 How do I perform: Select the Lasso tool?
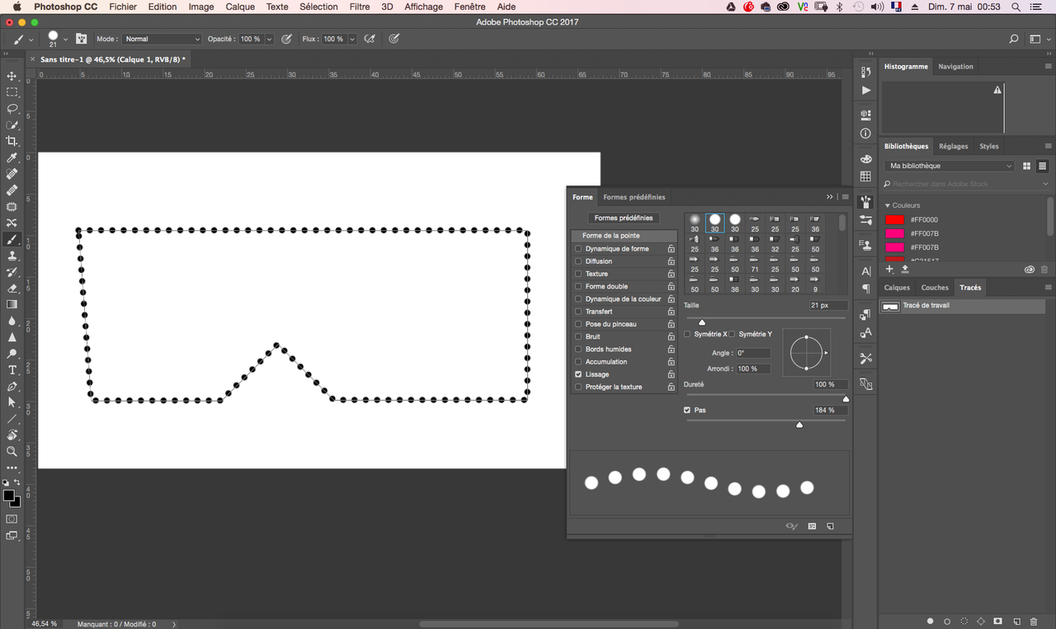pos(12,109)
